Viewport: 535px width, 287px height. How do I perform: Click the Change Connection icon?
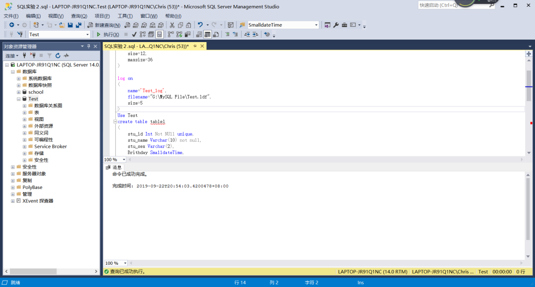click(20, 35)
